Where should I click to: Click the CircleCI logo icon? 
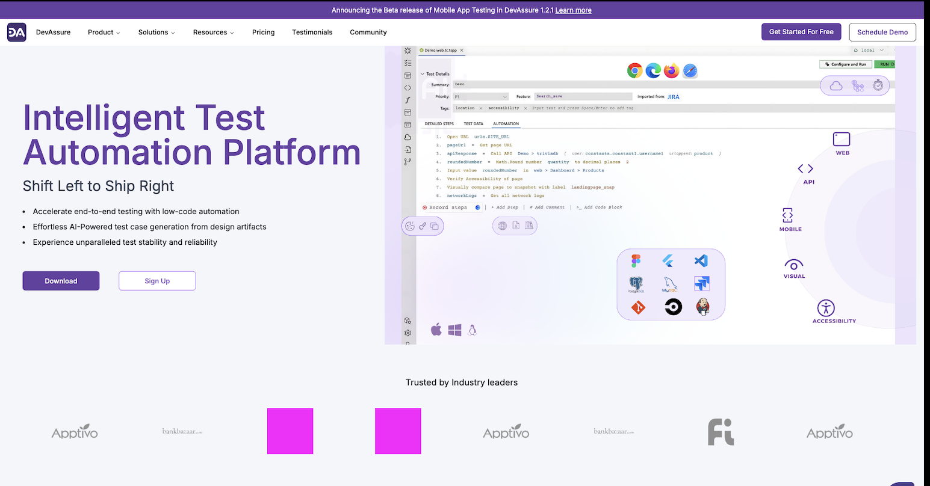pyautogui.click(x=673, y=307)
